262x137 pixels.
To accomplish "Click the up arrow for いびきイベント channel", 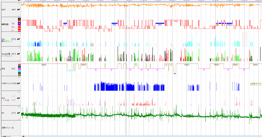I will [x=18, y=83].
